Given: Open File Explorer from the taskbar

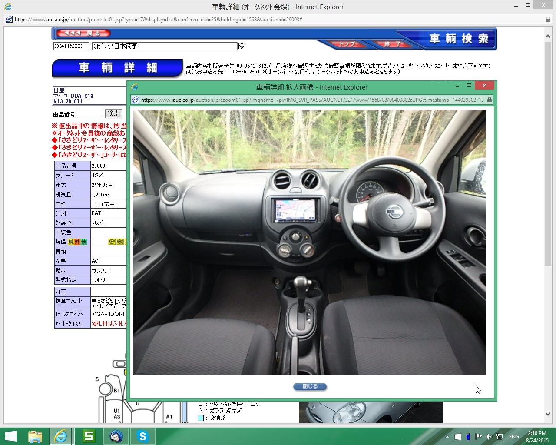Looking at the screenshot, I should click(x=35, y=436).
